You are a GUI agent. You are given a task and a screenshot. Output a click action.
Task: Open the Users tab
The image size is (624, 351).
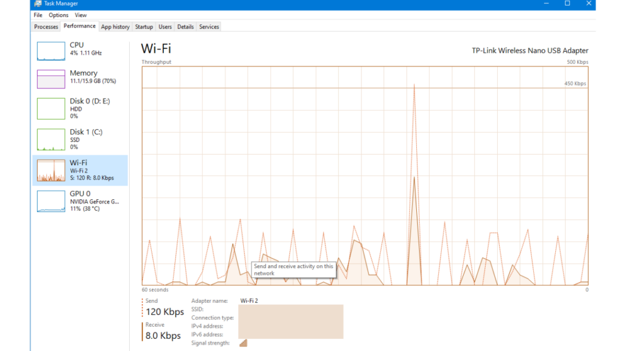tap(165, 26)
